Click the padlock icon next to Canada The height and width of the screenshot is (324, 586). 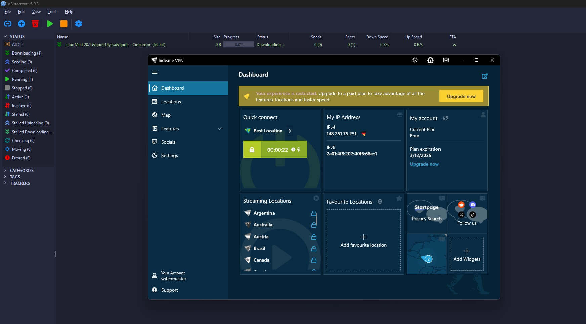coord(314,260)
